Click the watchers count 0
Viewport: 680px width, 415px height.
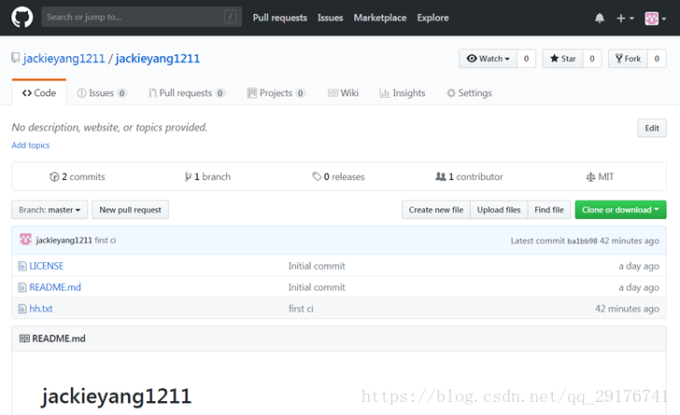click(x=526, y=59)
